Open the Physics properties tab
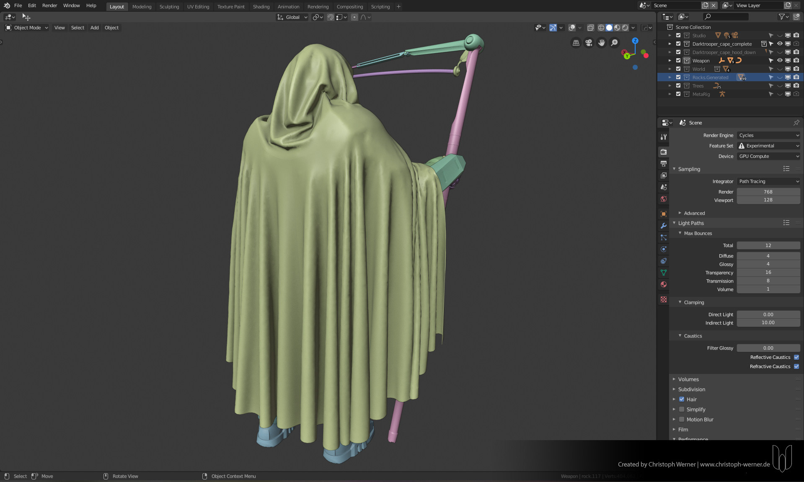This screenshot has width=804, height=482. tap(664, 249)
